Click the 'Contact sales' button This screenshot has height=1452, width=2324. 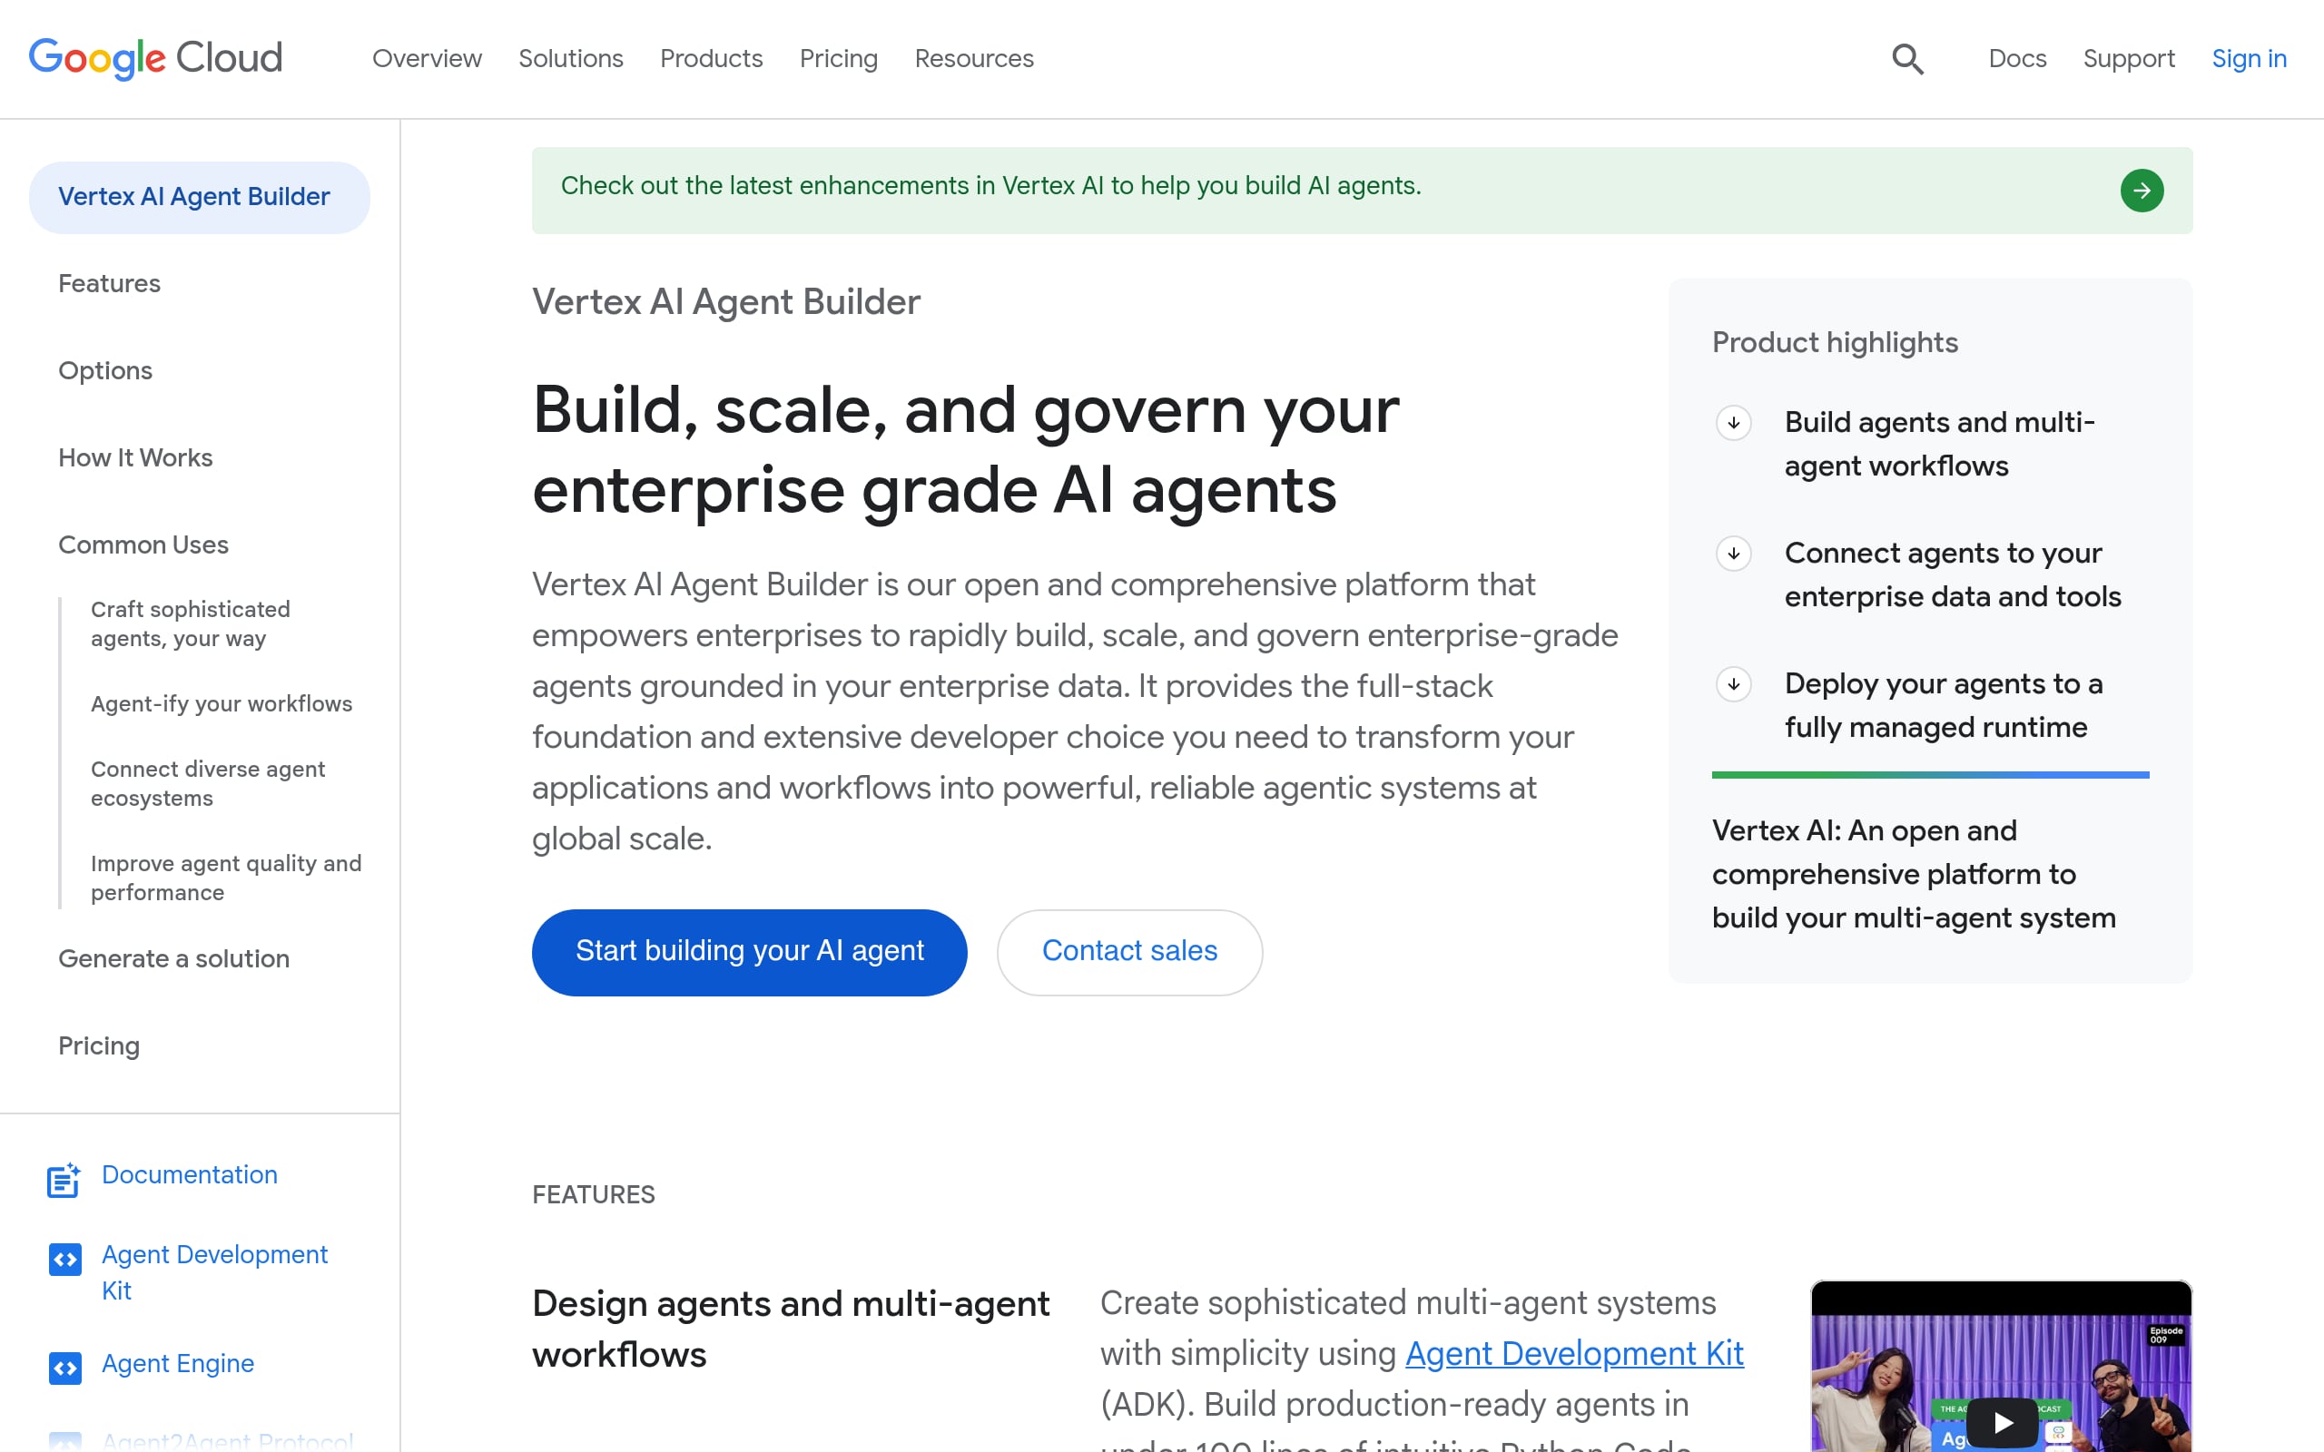(1128, 952)
